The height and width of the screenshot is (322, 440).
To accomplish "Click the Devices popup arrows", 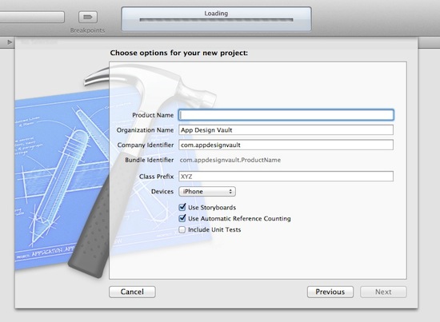I will click(x=230, y=192).
